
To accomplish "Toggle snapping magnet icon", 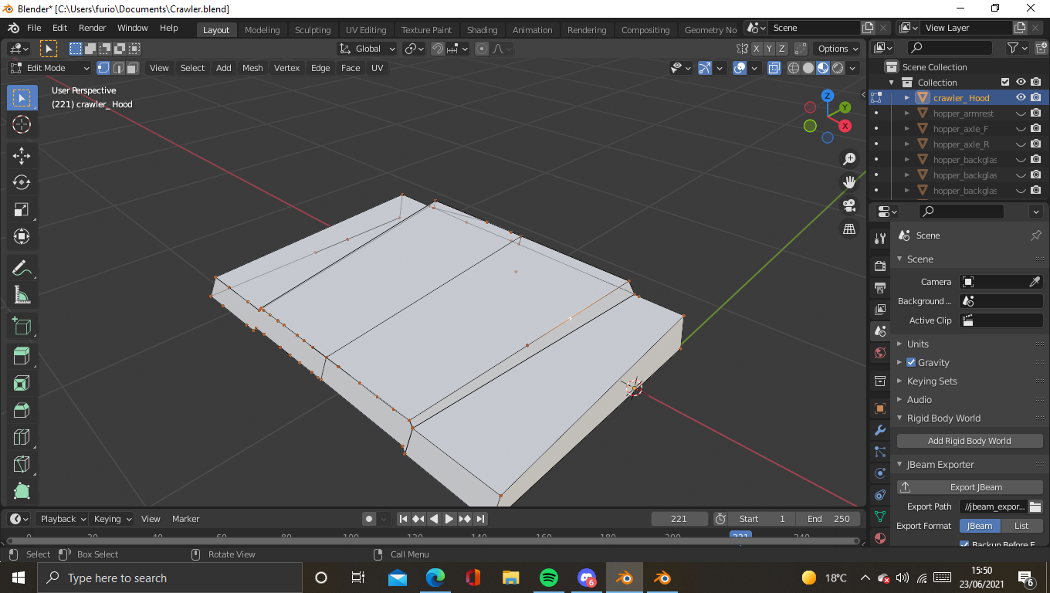I will [438, 49].
